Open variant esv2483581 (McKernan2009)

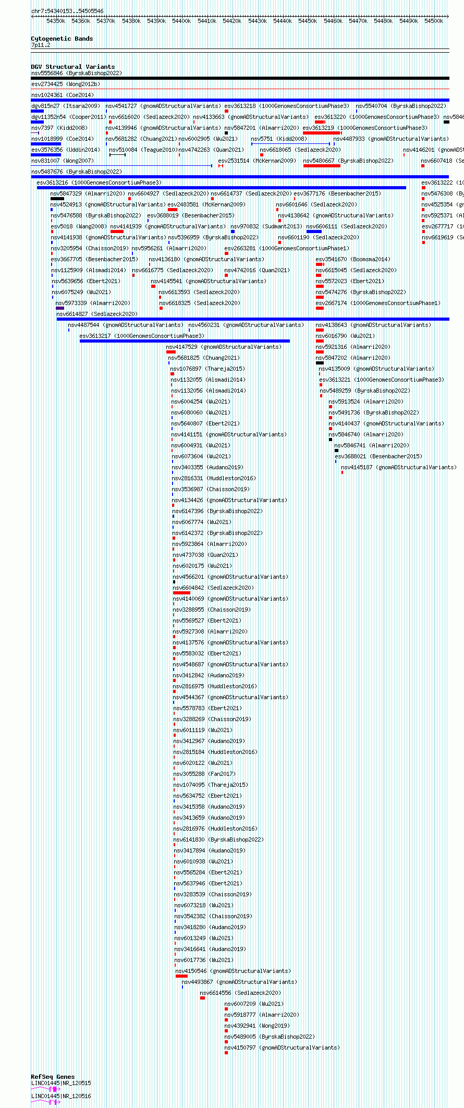tap(206, 204)
